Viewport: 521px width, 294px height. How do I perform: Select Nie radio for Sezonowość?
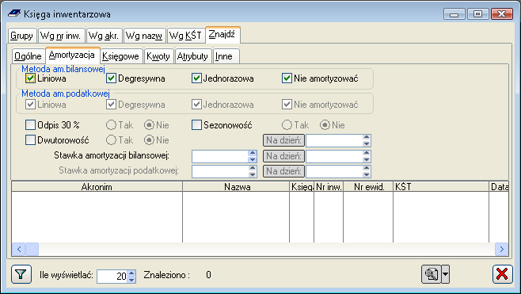tap(325, 125)
